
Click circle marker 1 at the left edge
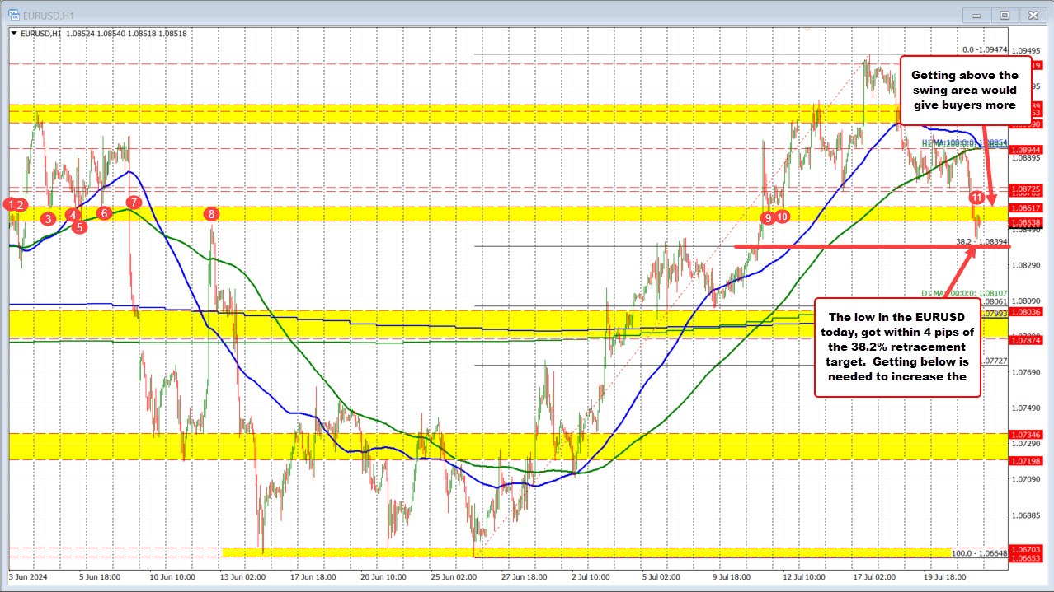[x=10, y=204]
